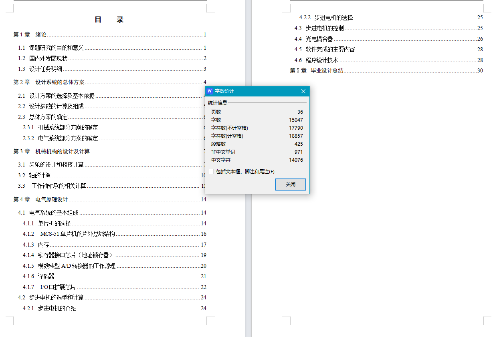Image resolution: width=501 pixels, height=337 pixels.
Task: Open 2.2 设计参数的计算及组成 entry
Action: tap(112, 106)
